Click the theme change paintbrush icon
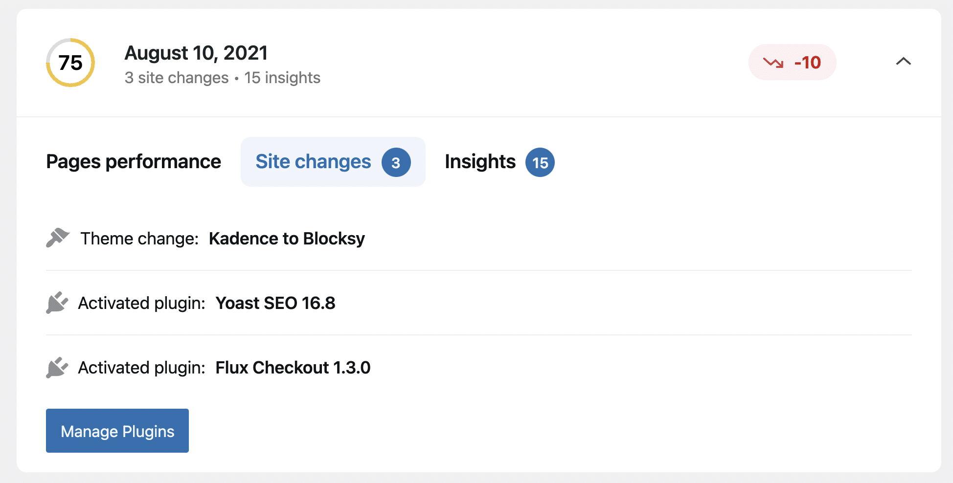 pos(58,238)
